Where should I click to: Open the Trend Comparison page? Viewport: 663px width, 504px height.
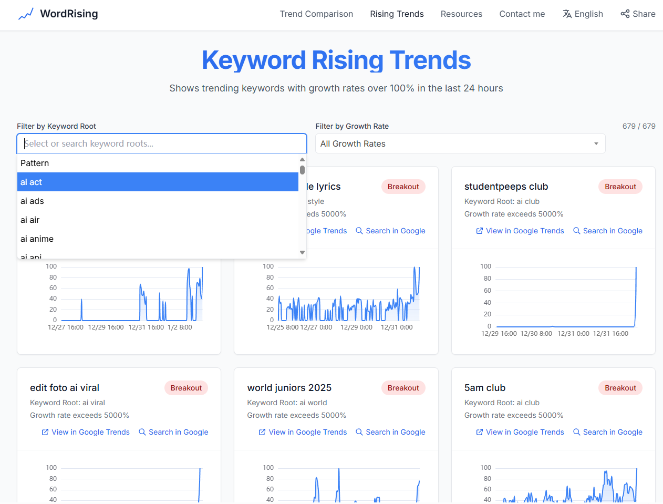tap(316, 14)
